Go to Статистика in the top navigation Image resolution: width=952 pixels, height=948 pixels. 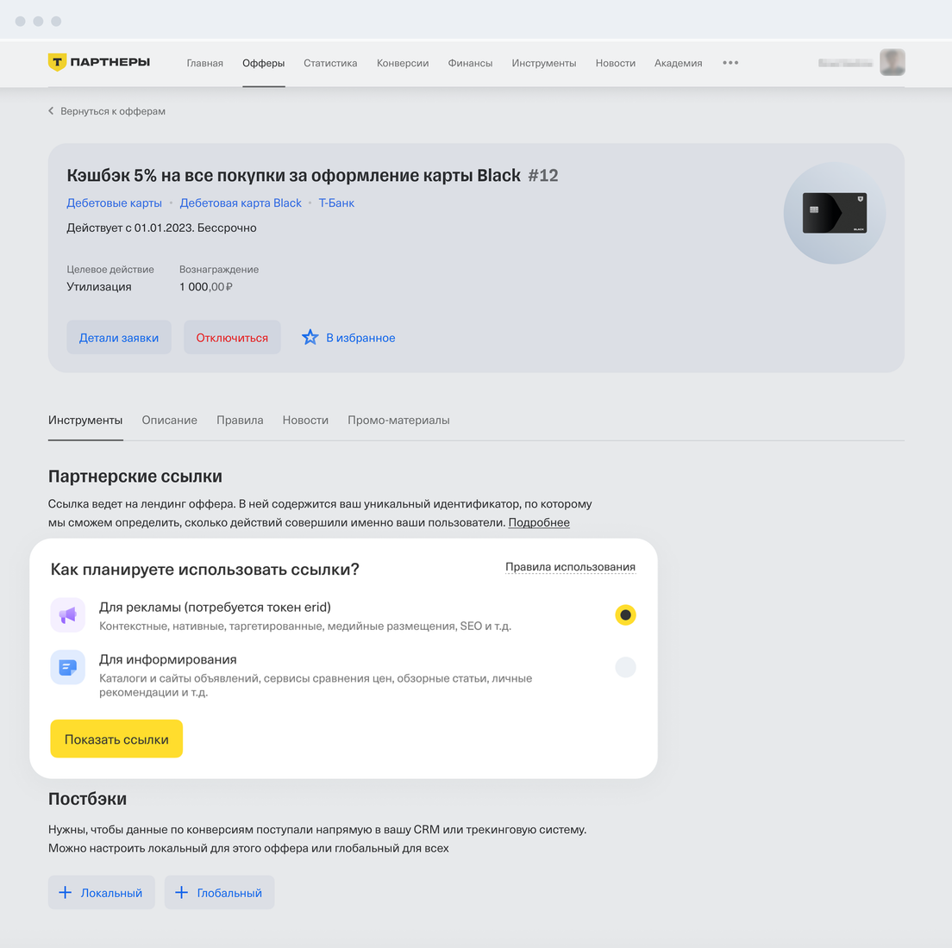click(330, 63)
